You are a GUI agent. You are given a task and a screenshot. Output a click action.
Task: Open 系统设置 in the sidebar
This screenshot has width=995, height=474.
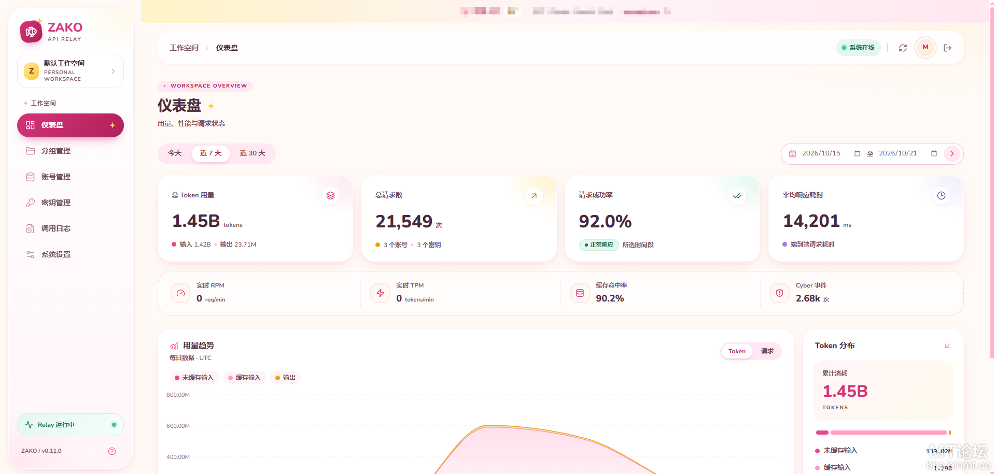pos(71,255)
